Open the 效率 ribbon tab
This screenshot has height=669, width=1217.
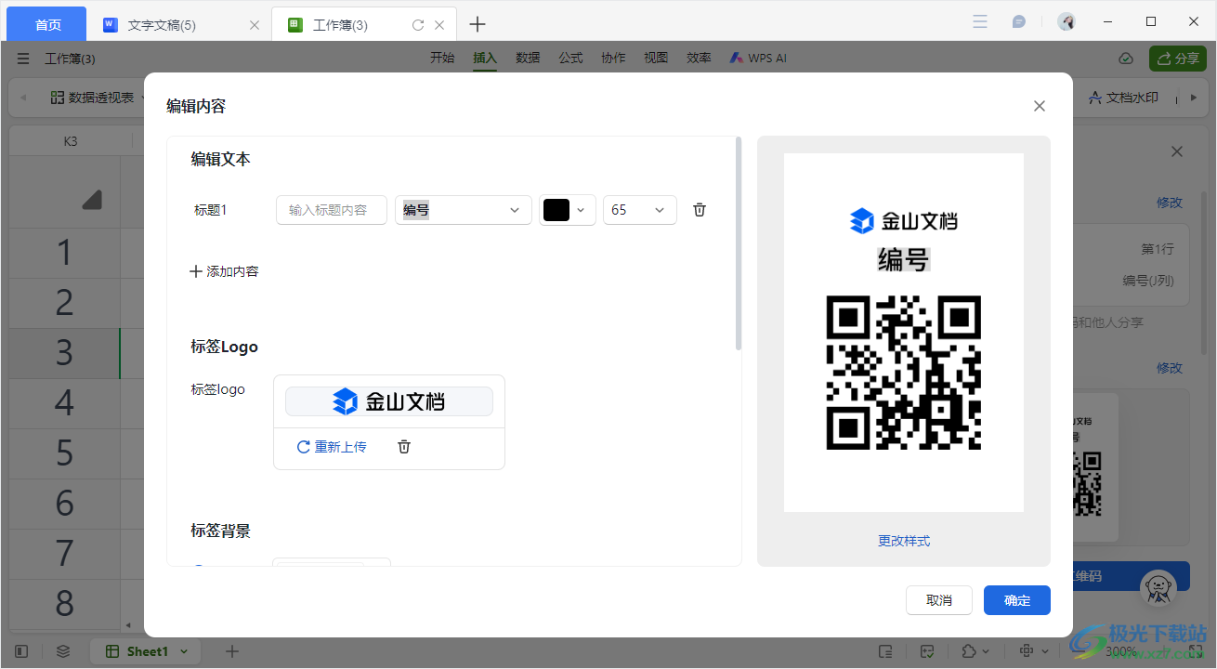coord(699,58)
